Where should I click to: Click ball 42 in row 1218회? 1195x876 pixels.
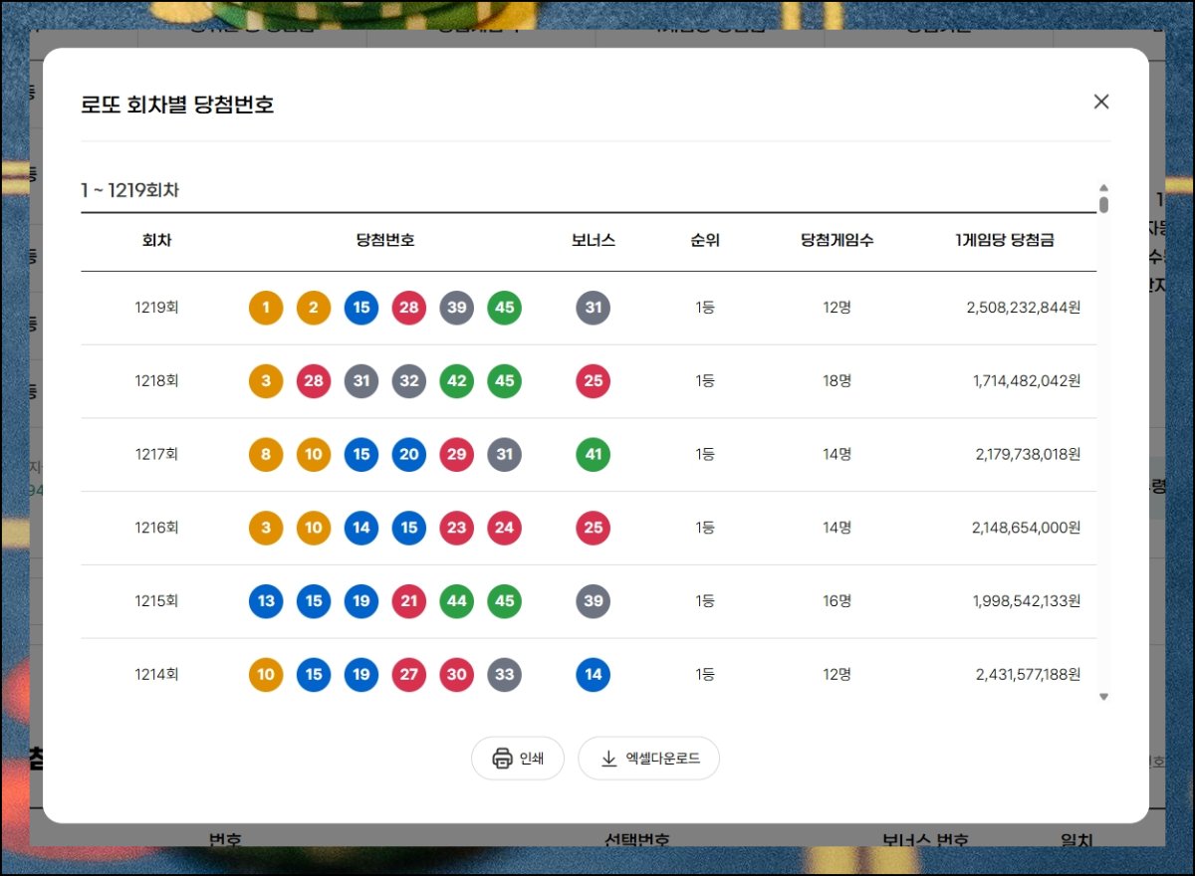coord(457,381)
